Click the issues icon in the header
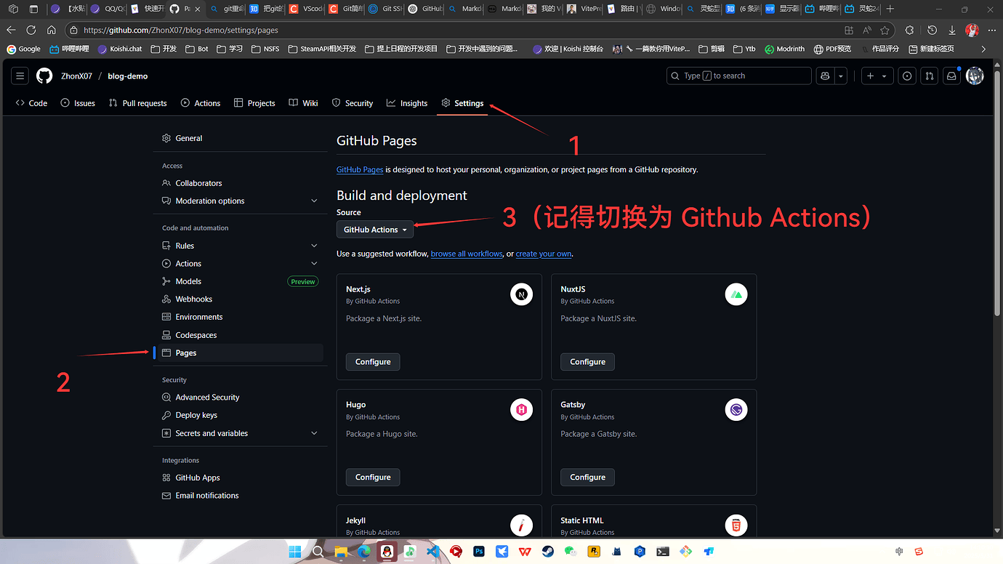This screenshot has width=1003, height=564. coord(906,76)
